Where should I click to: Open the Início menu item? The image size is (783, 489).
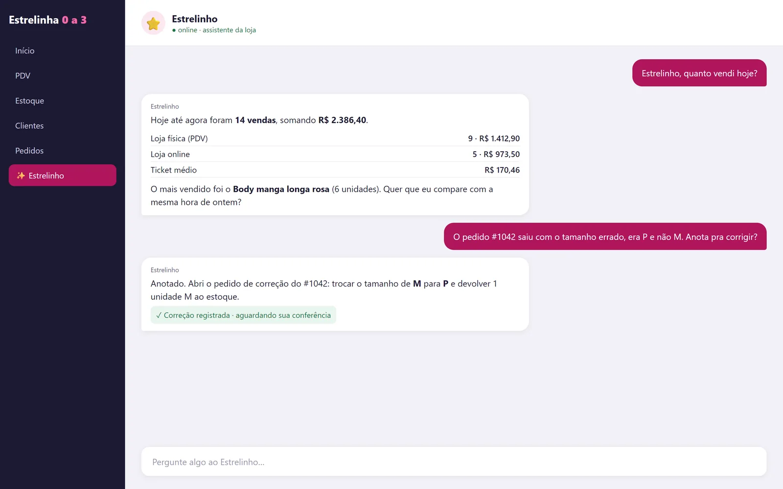point(62,51)
